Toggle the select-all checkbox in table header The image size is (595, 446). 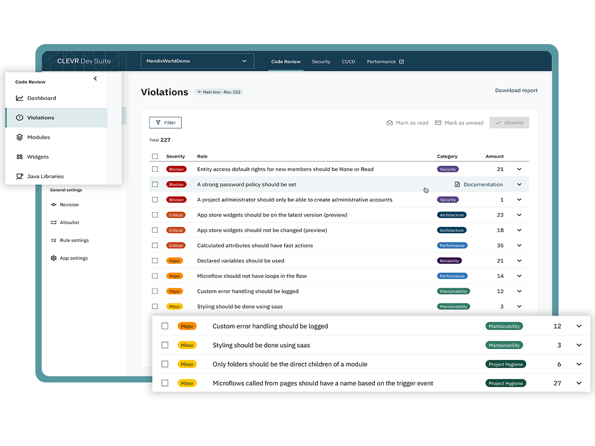pos(155,156)
